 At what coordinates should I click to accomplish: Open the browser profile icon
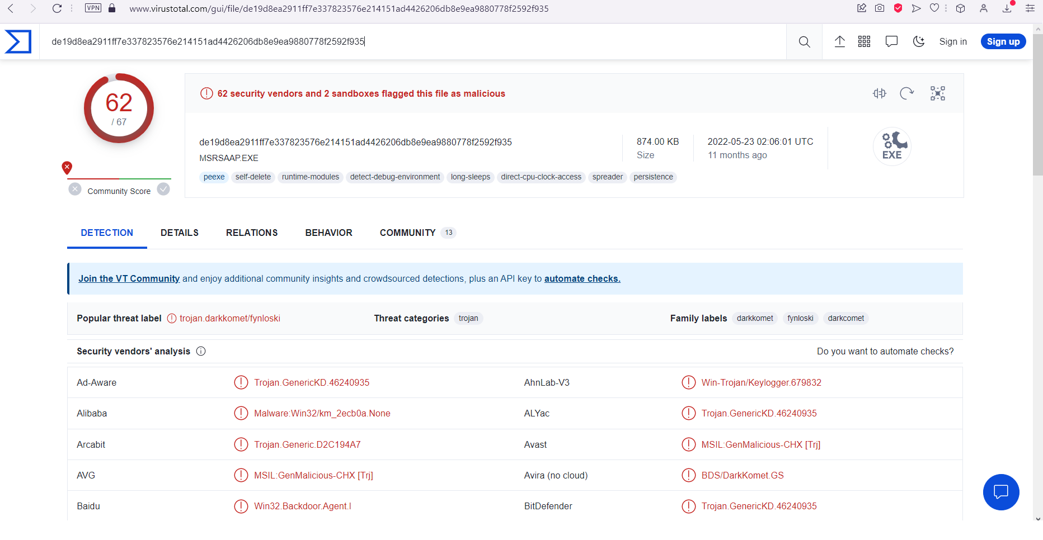(984, 8)
